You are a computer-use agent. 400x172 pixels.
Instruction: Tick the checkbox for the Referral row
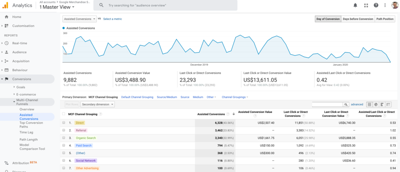64,130
